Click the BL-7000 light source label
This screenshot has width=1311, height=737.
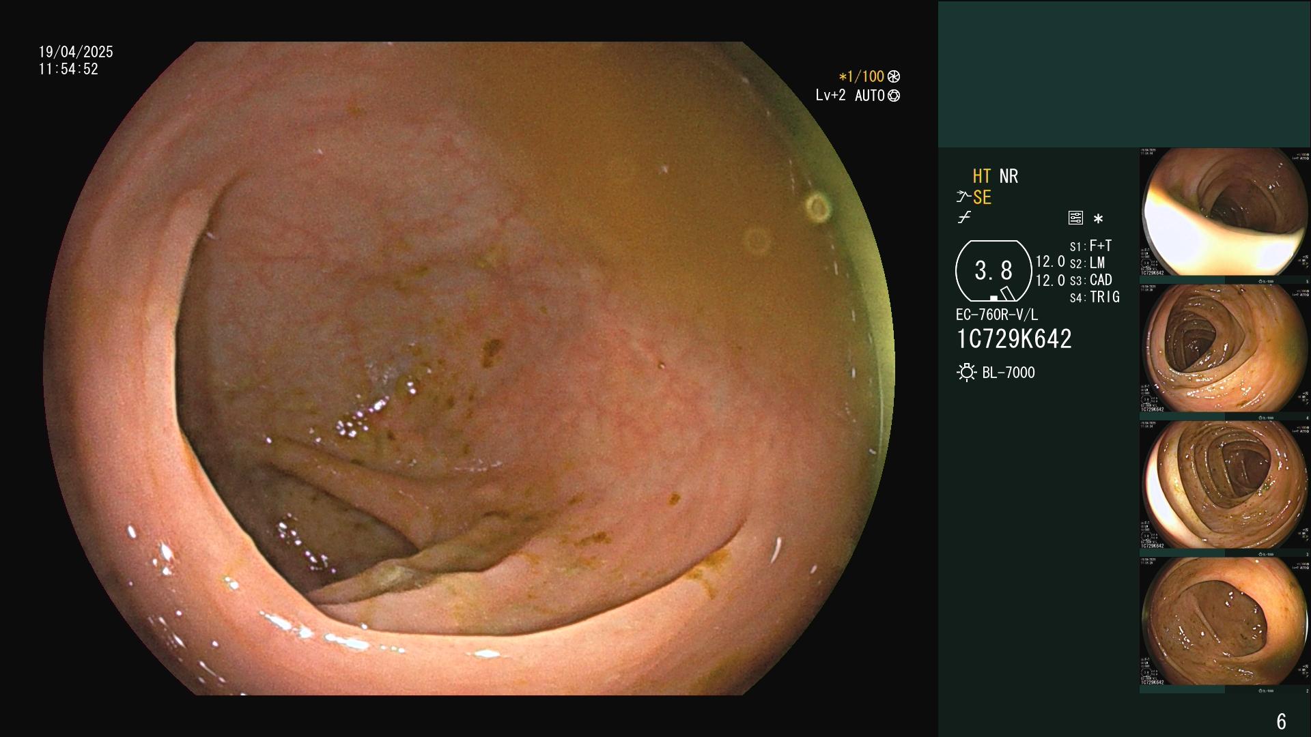click(x=1009, y=373)
